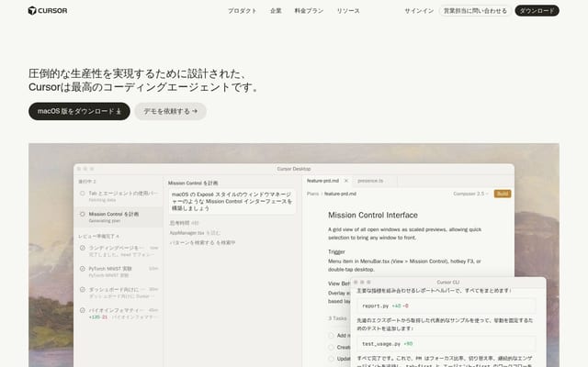Toggle the 'Add' task checkbox circle
This screenshot has height=367, width=588.
(331, 336)
